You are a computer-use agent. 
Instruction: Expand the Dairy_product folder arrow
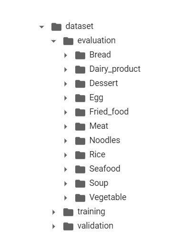pyautogui.click(x=66, y=69)
